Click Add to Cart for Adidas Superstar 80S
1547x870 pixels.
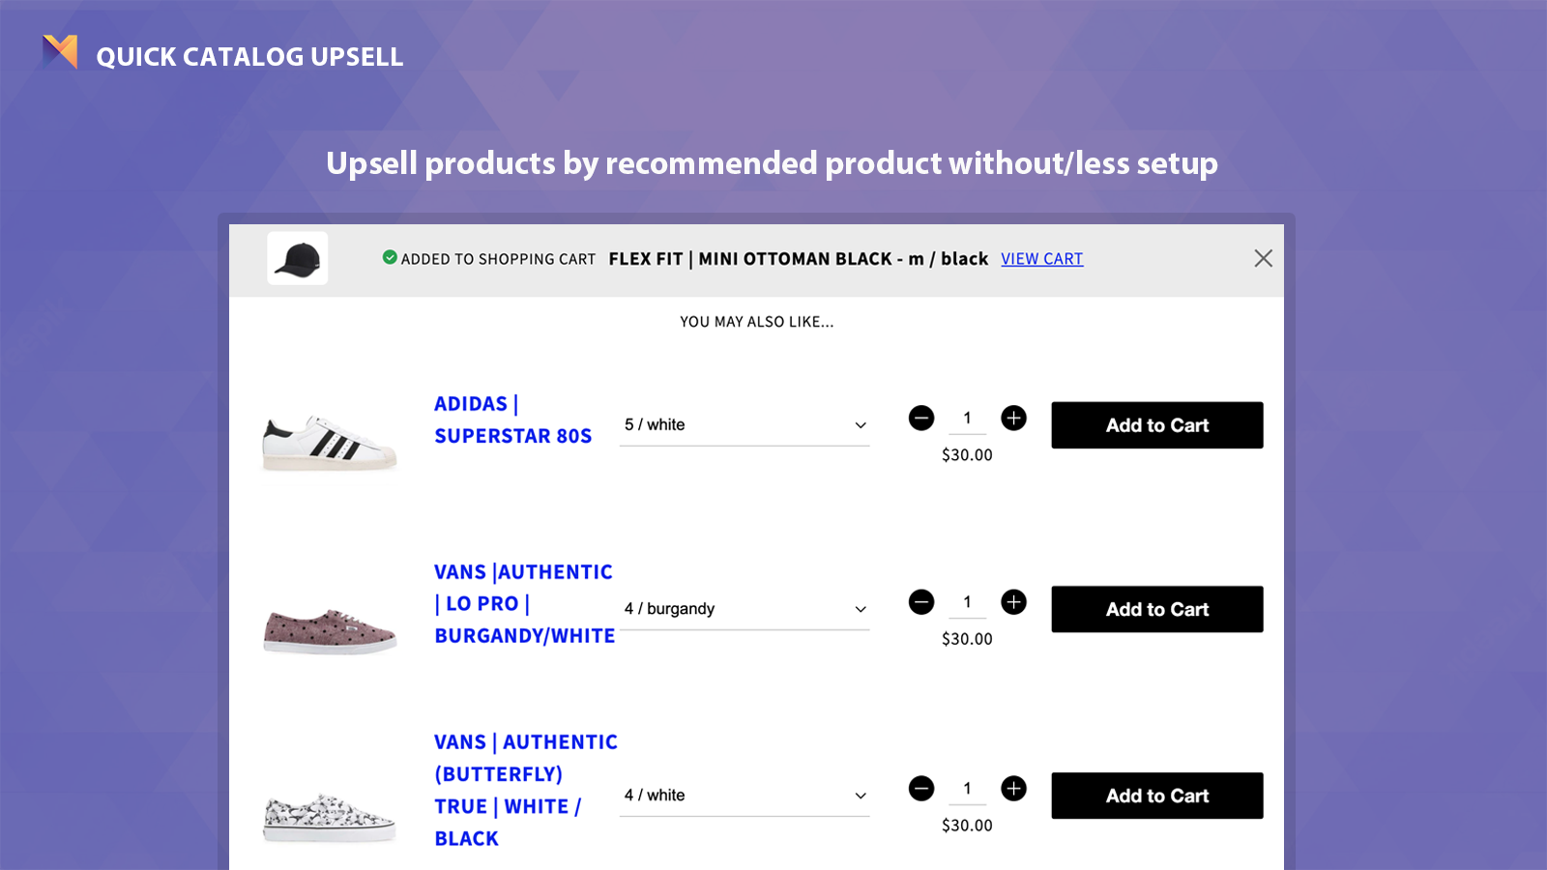[1156, 424]
